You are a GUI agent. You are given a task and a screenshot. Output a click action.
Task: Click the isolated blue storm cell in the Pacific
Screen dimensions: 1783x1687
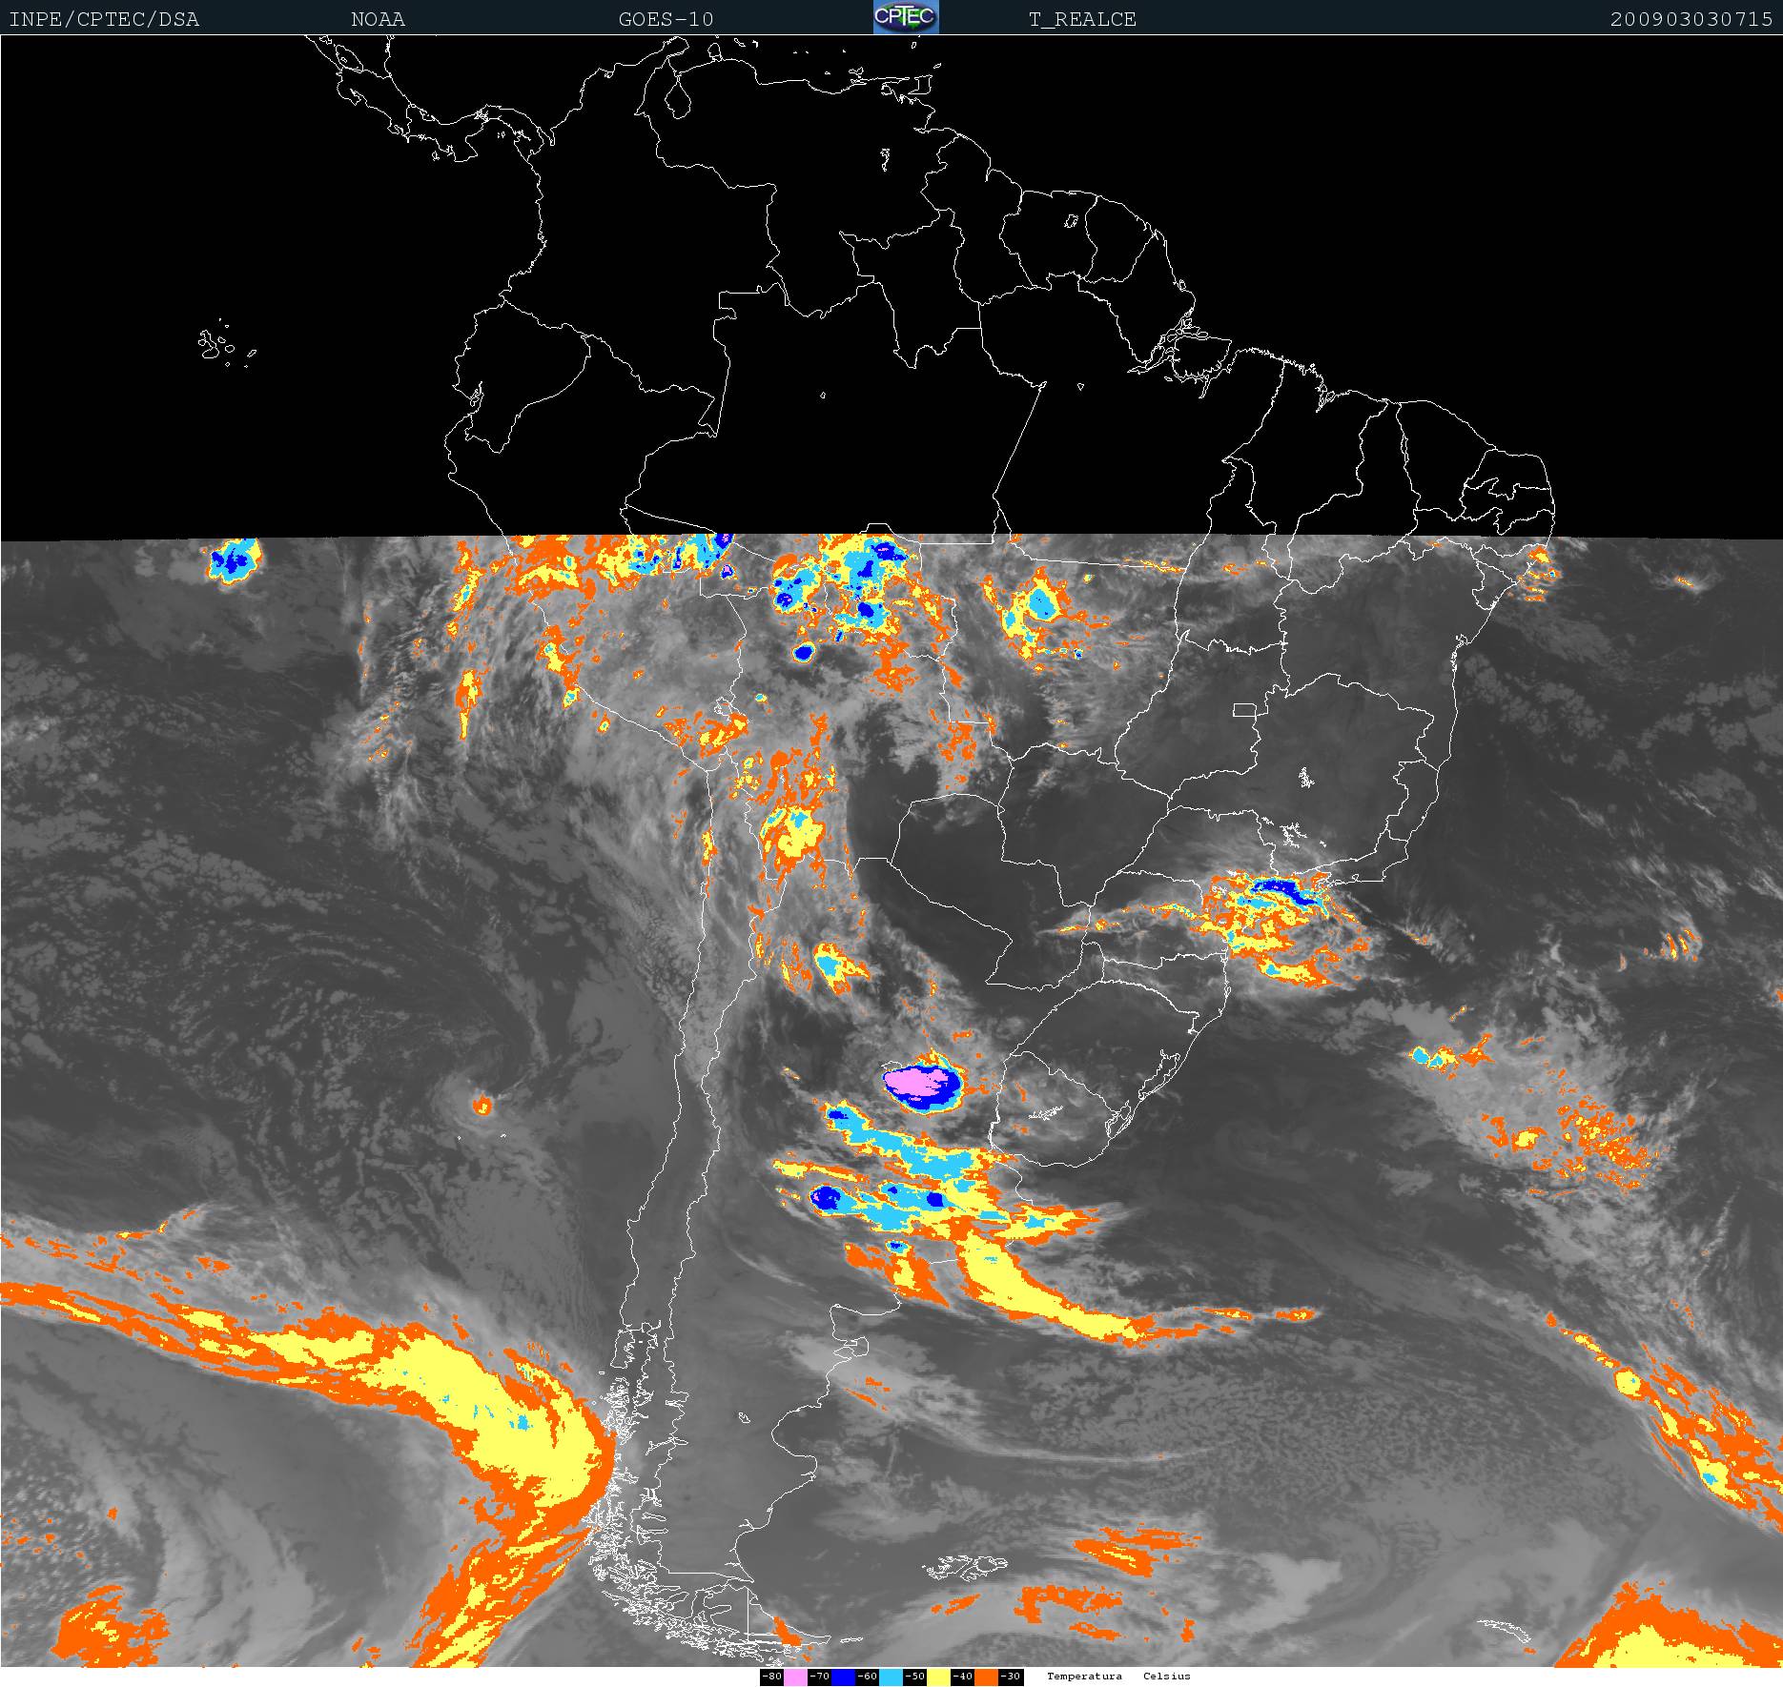point(234,559)
